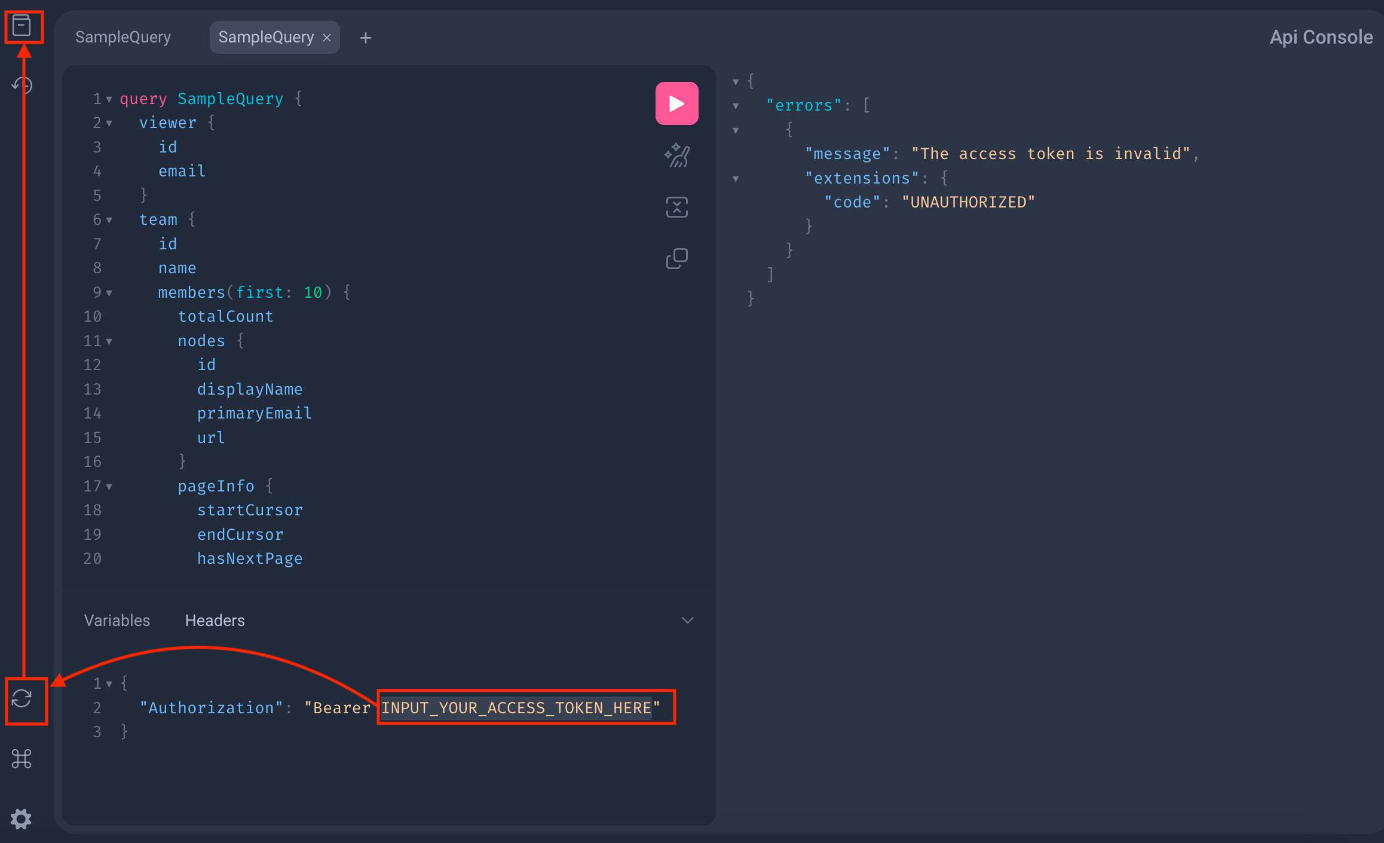Open the Headers editor tab
This screenshot has width=1384, height=843.
(x=215, y=621)
